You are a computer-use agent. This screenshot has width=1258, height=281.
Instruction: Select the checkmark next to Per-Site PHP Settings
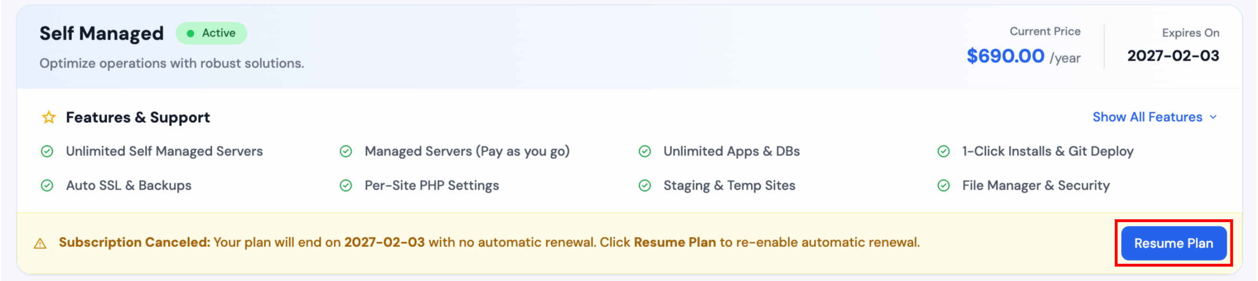(x=346, y=185)
